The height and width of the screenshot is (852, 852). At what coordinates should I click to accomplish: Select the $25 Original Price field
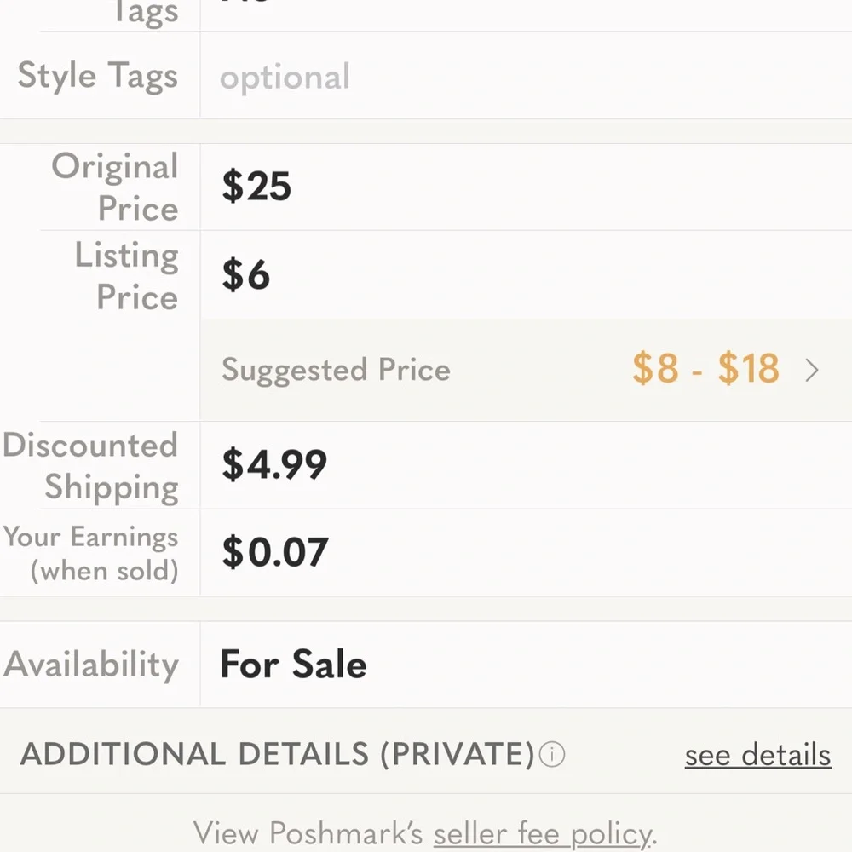526,187
